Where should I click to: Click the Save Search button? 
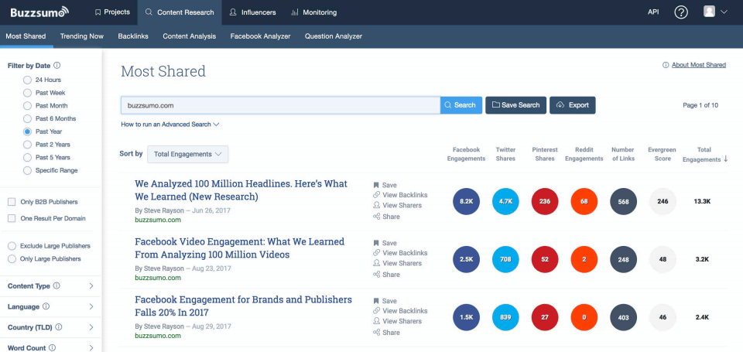pyautogui.click(x=515, y=105)
